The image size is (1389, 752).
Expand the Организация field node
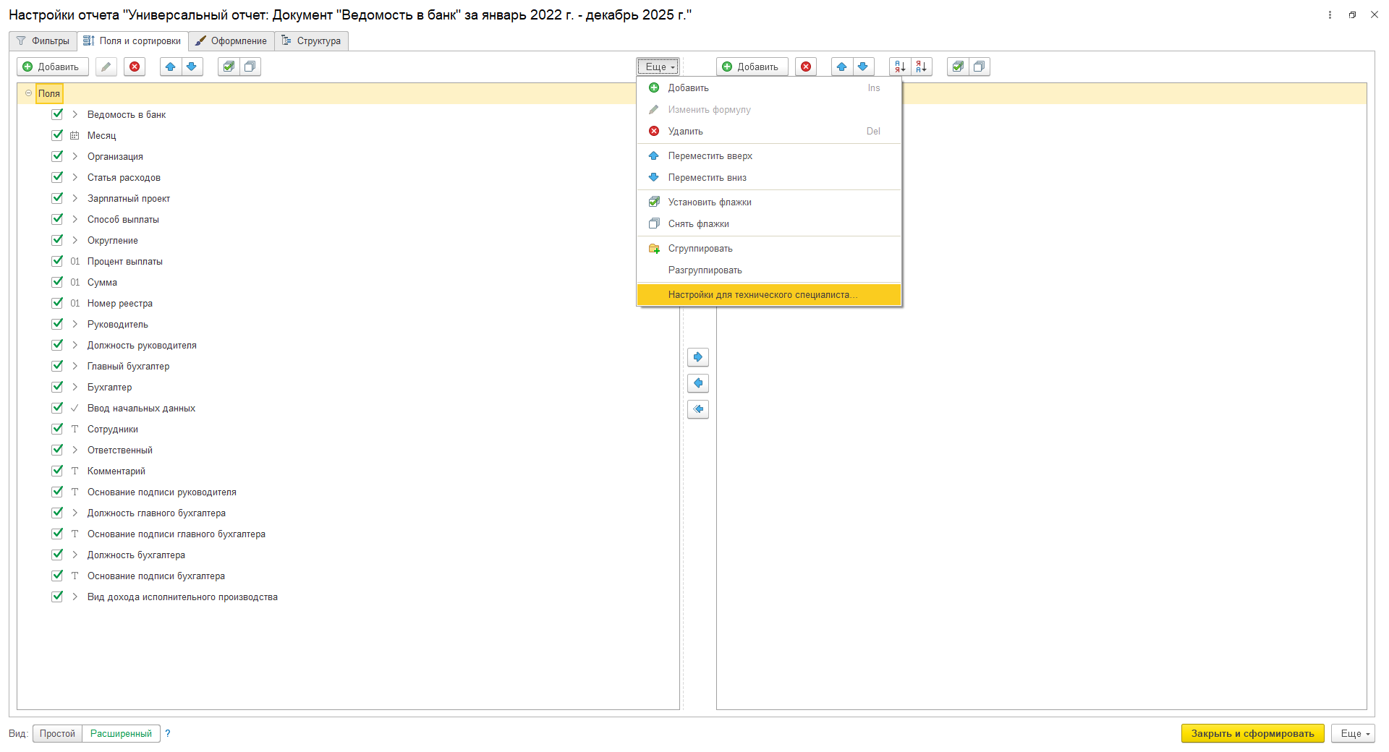click(75, 156)
